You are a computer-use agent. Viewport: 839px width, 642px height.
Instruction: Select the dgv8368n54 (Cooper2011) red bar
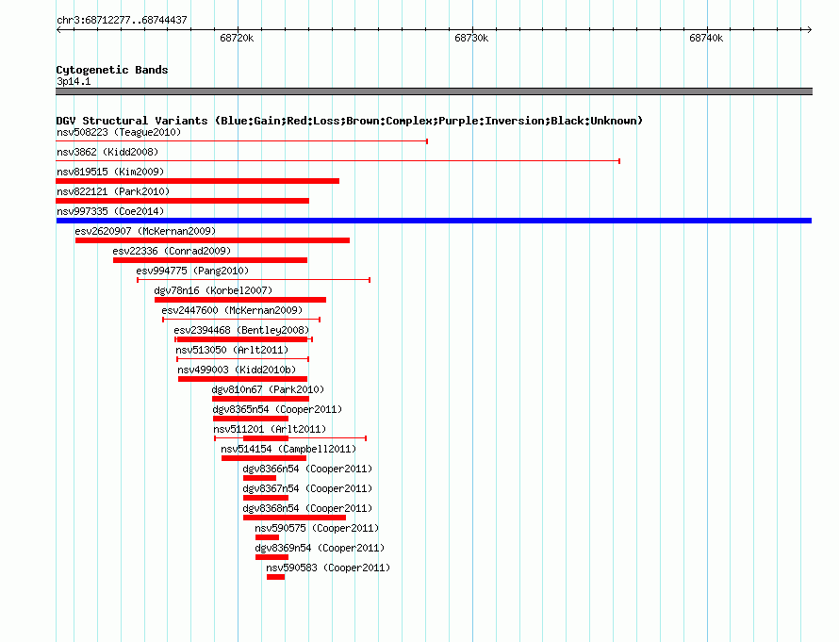click(x=294, y=518)
